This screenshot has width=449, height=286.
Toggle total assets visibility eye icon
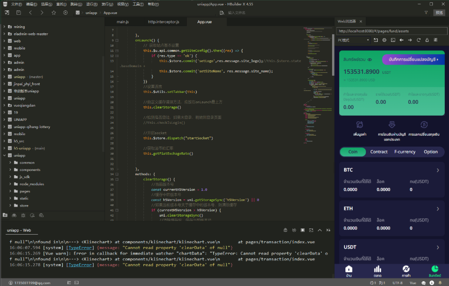370,59
